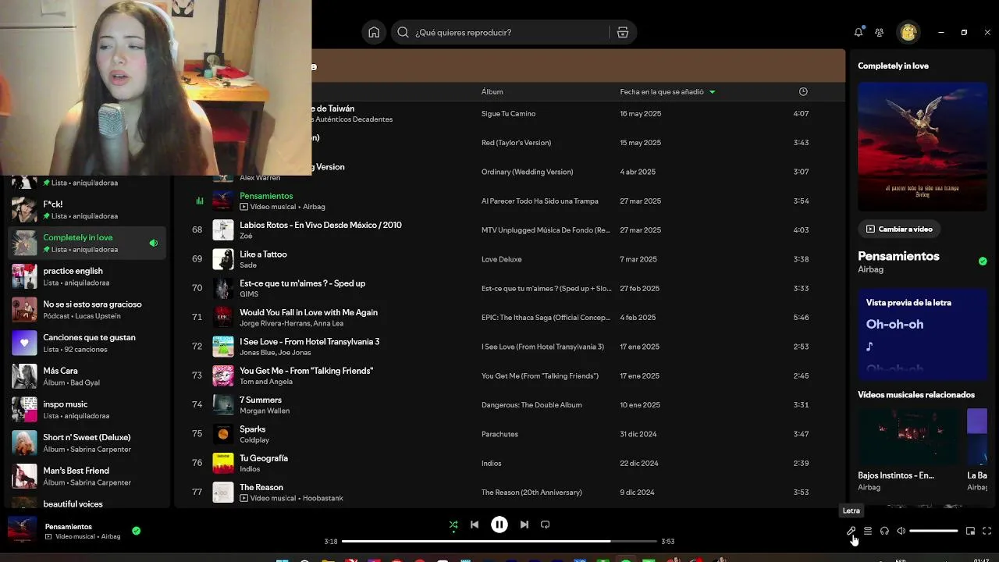The height and width of the screenshot is (562, 999).
Task: Mute the volume speaker icon
Action: click(901, 531)
